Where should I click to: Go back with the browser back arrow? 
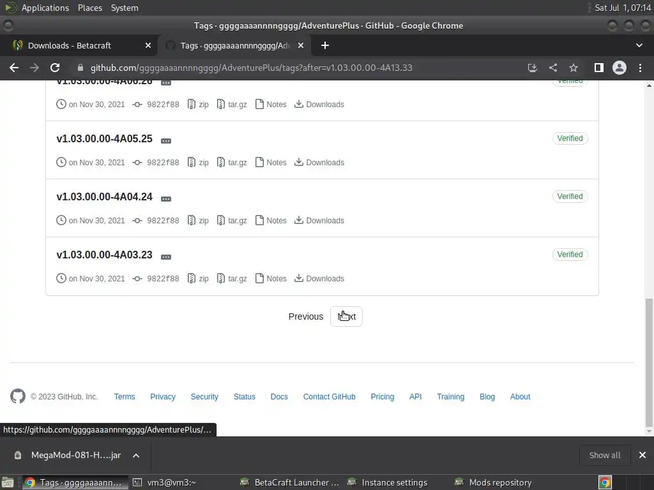(14, 68)
